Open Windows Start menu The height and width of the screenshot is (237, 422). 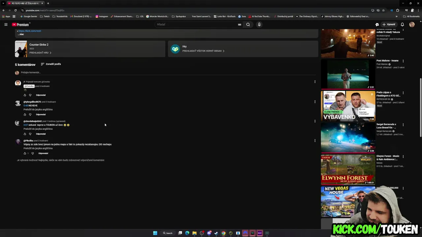click(155, 233)
